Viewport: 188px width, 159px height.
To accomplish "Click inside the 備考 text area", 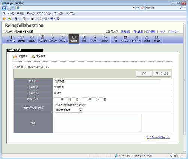I will (x=98, y=123).
